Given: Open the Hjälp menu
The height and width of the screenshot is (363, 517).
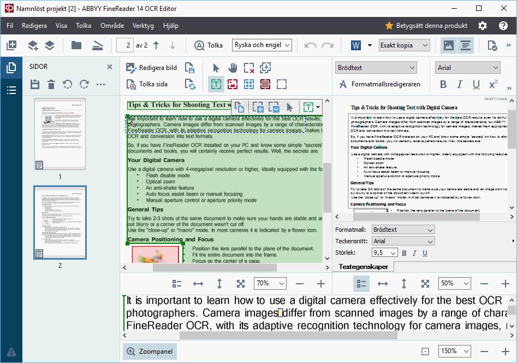Looking at the screenshot, I should 171,26.
